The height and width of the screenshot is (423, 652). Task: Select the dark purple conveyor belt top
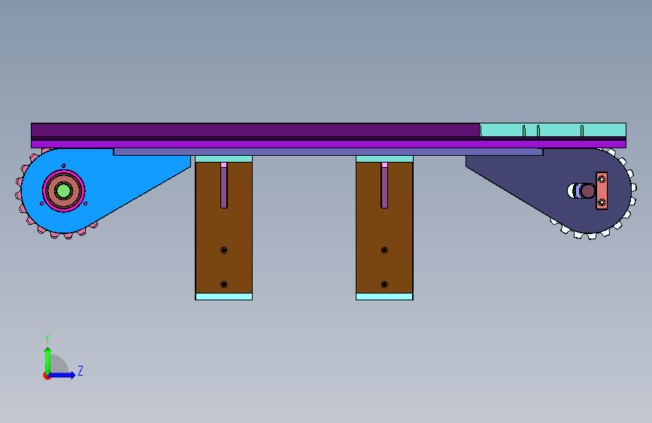(x=256, y=130)
